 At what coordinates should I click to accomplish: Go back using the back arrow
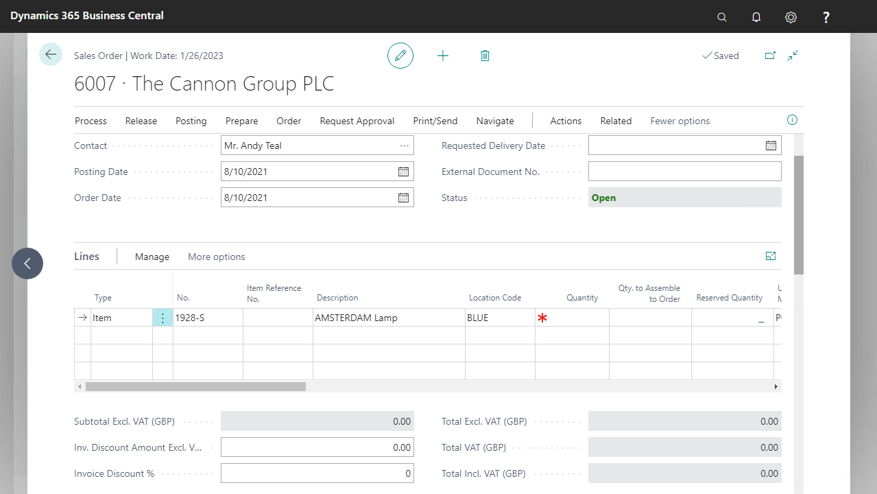tap(51, 54)
